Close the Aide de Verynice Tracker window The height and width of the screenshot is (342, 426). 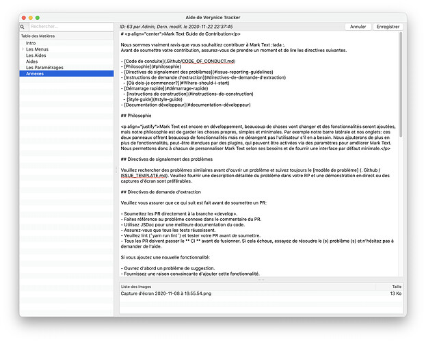(x=24, y=18)
